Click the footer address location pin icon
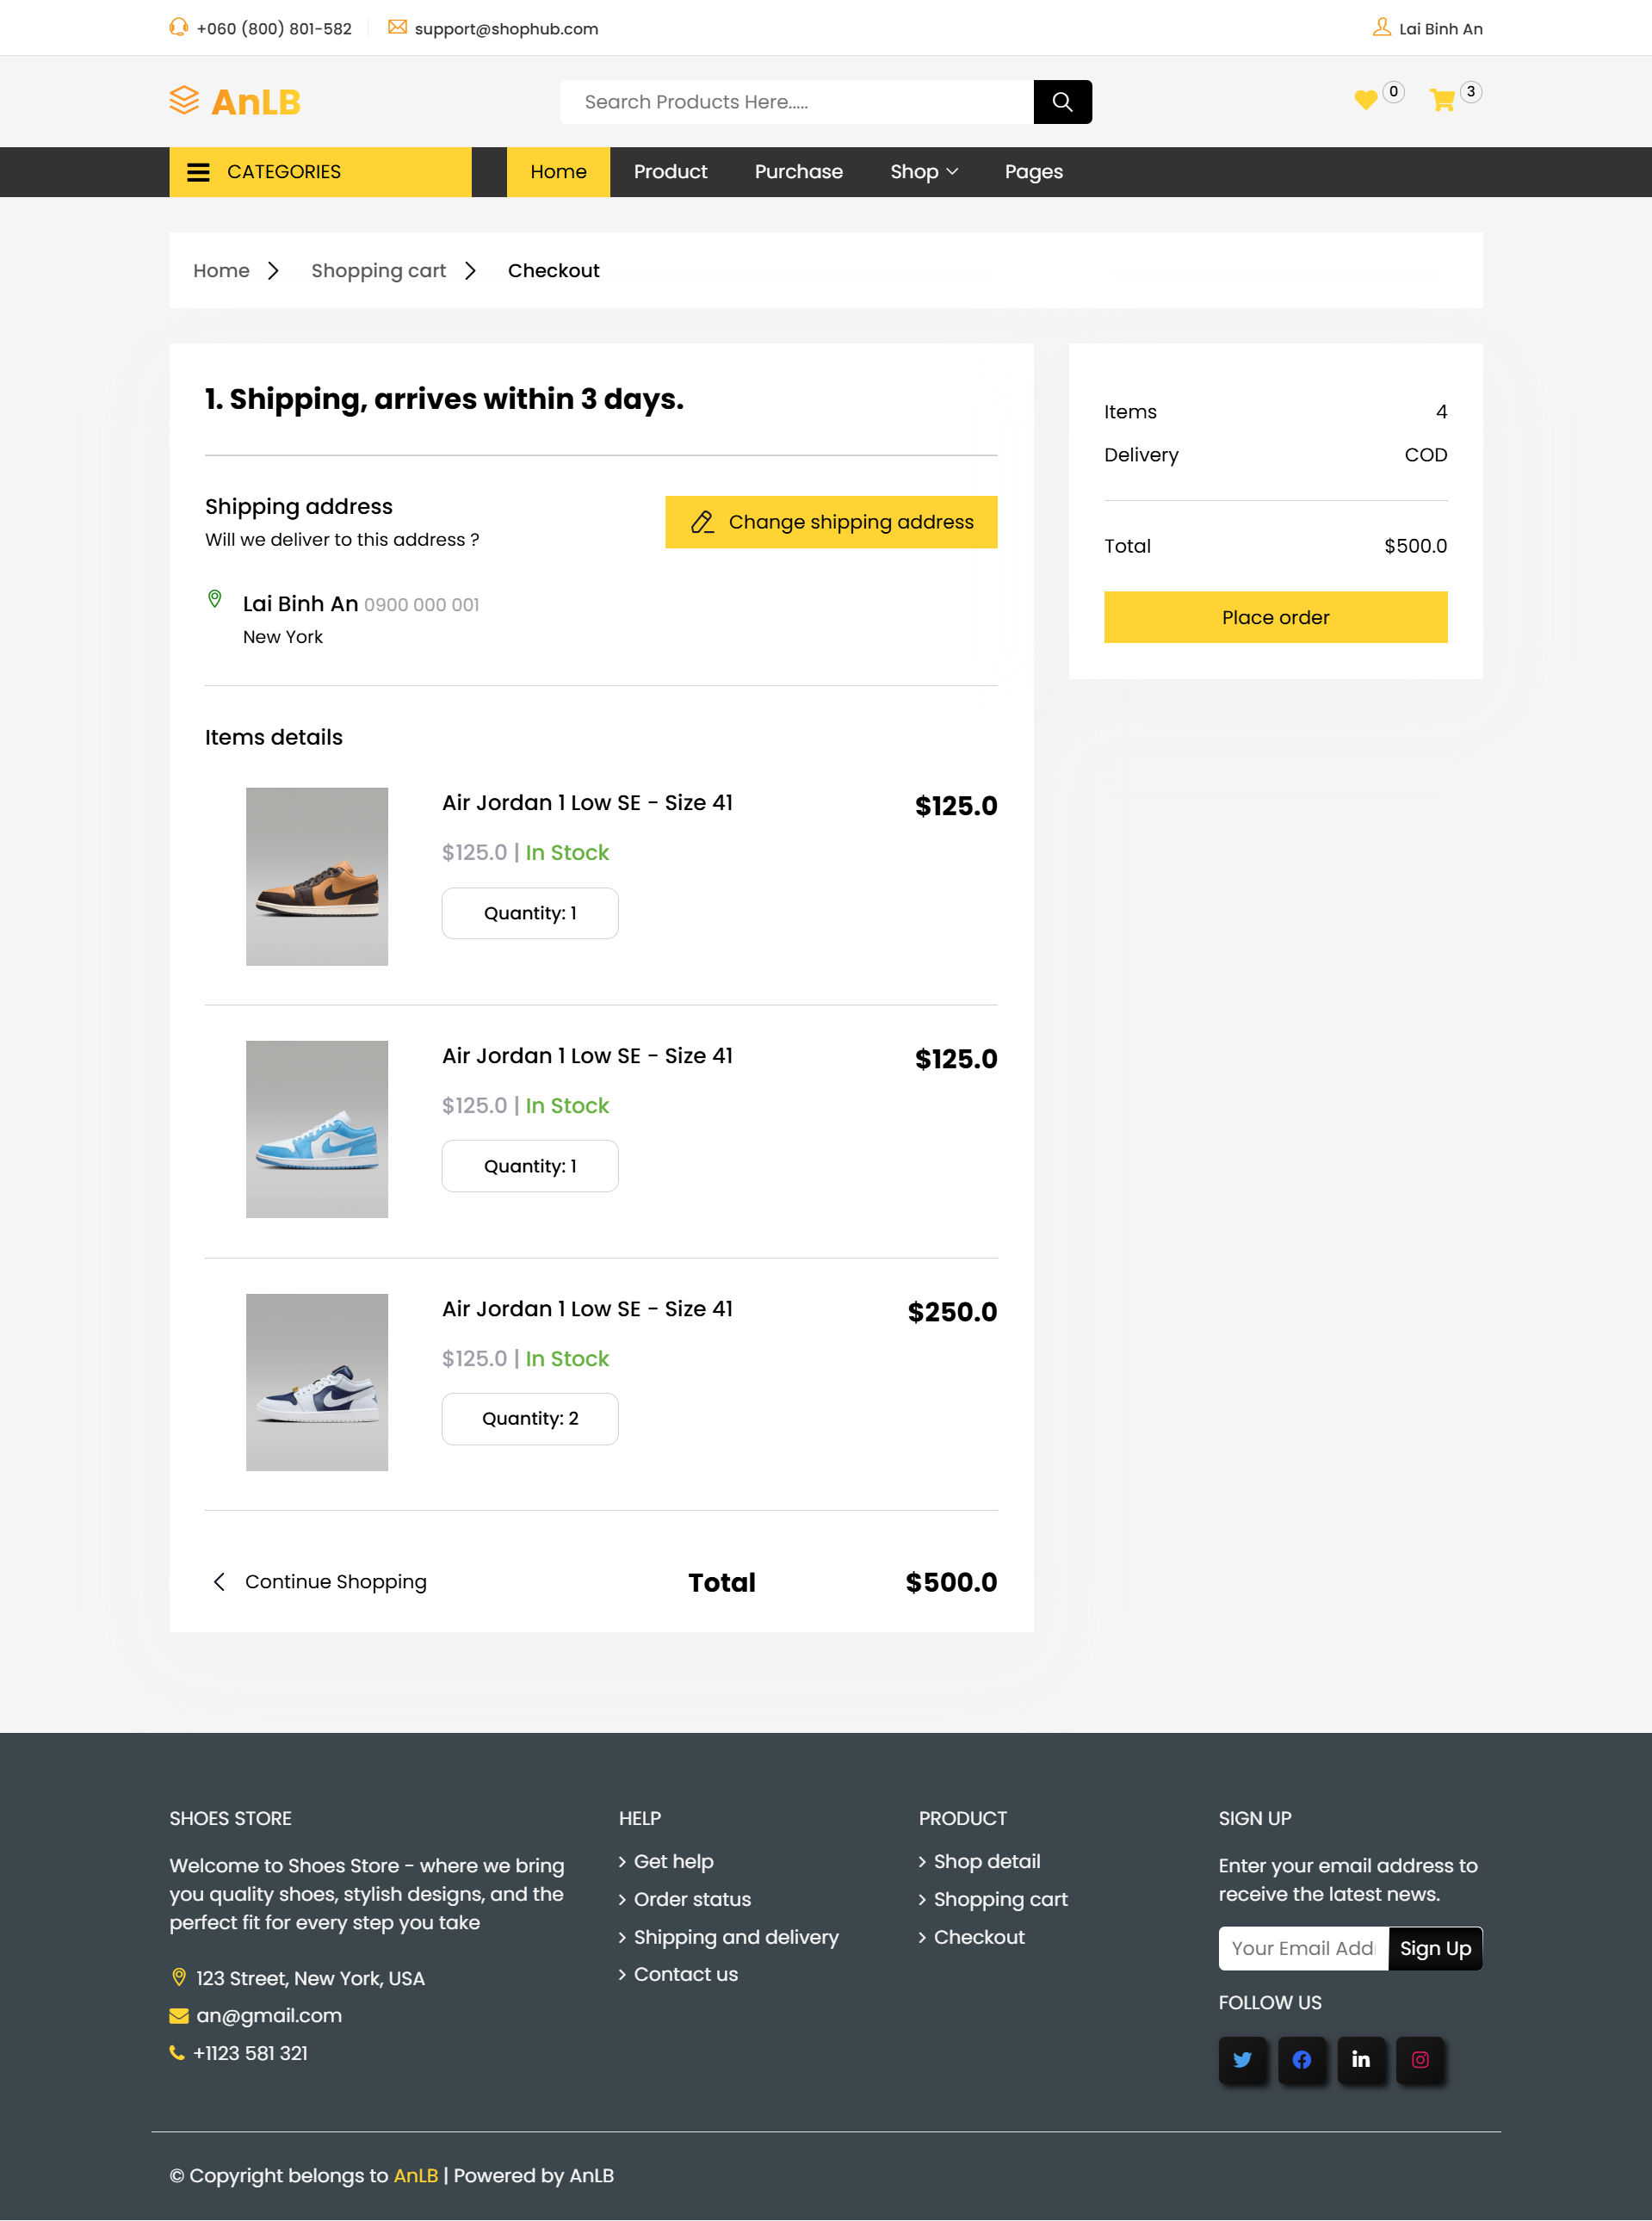 pyautogui.click(x=179, y=1977)
